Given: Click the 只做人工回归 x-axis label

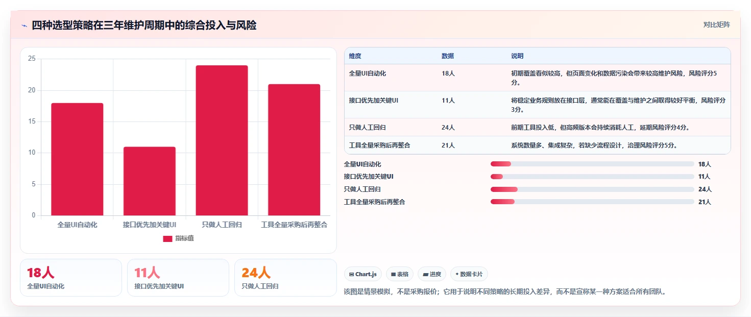Looking at the screenshot, I should 222,225.
